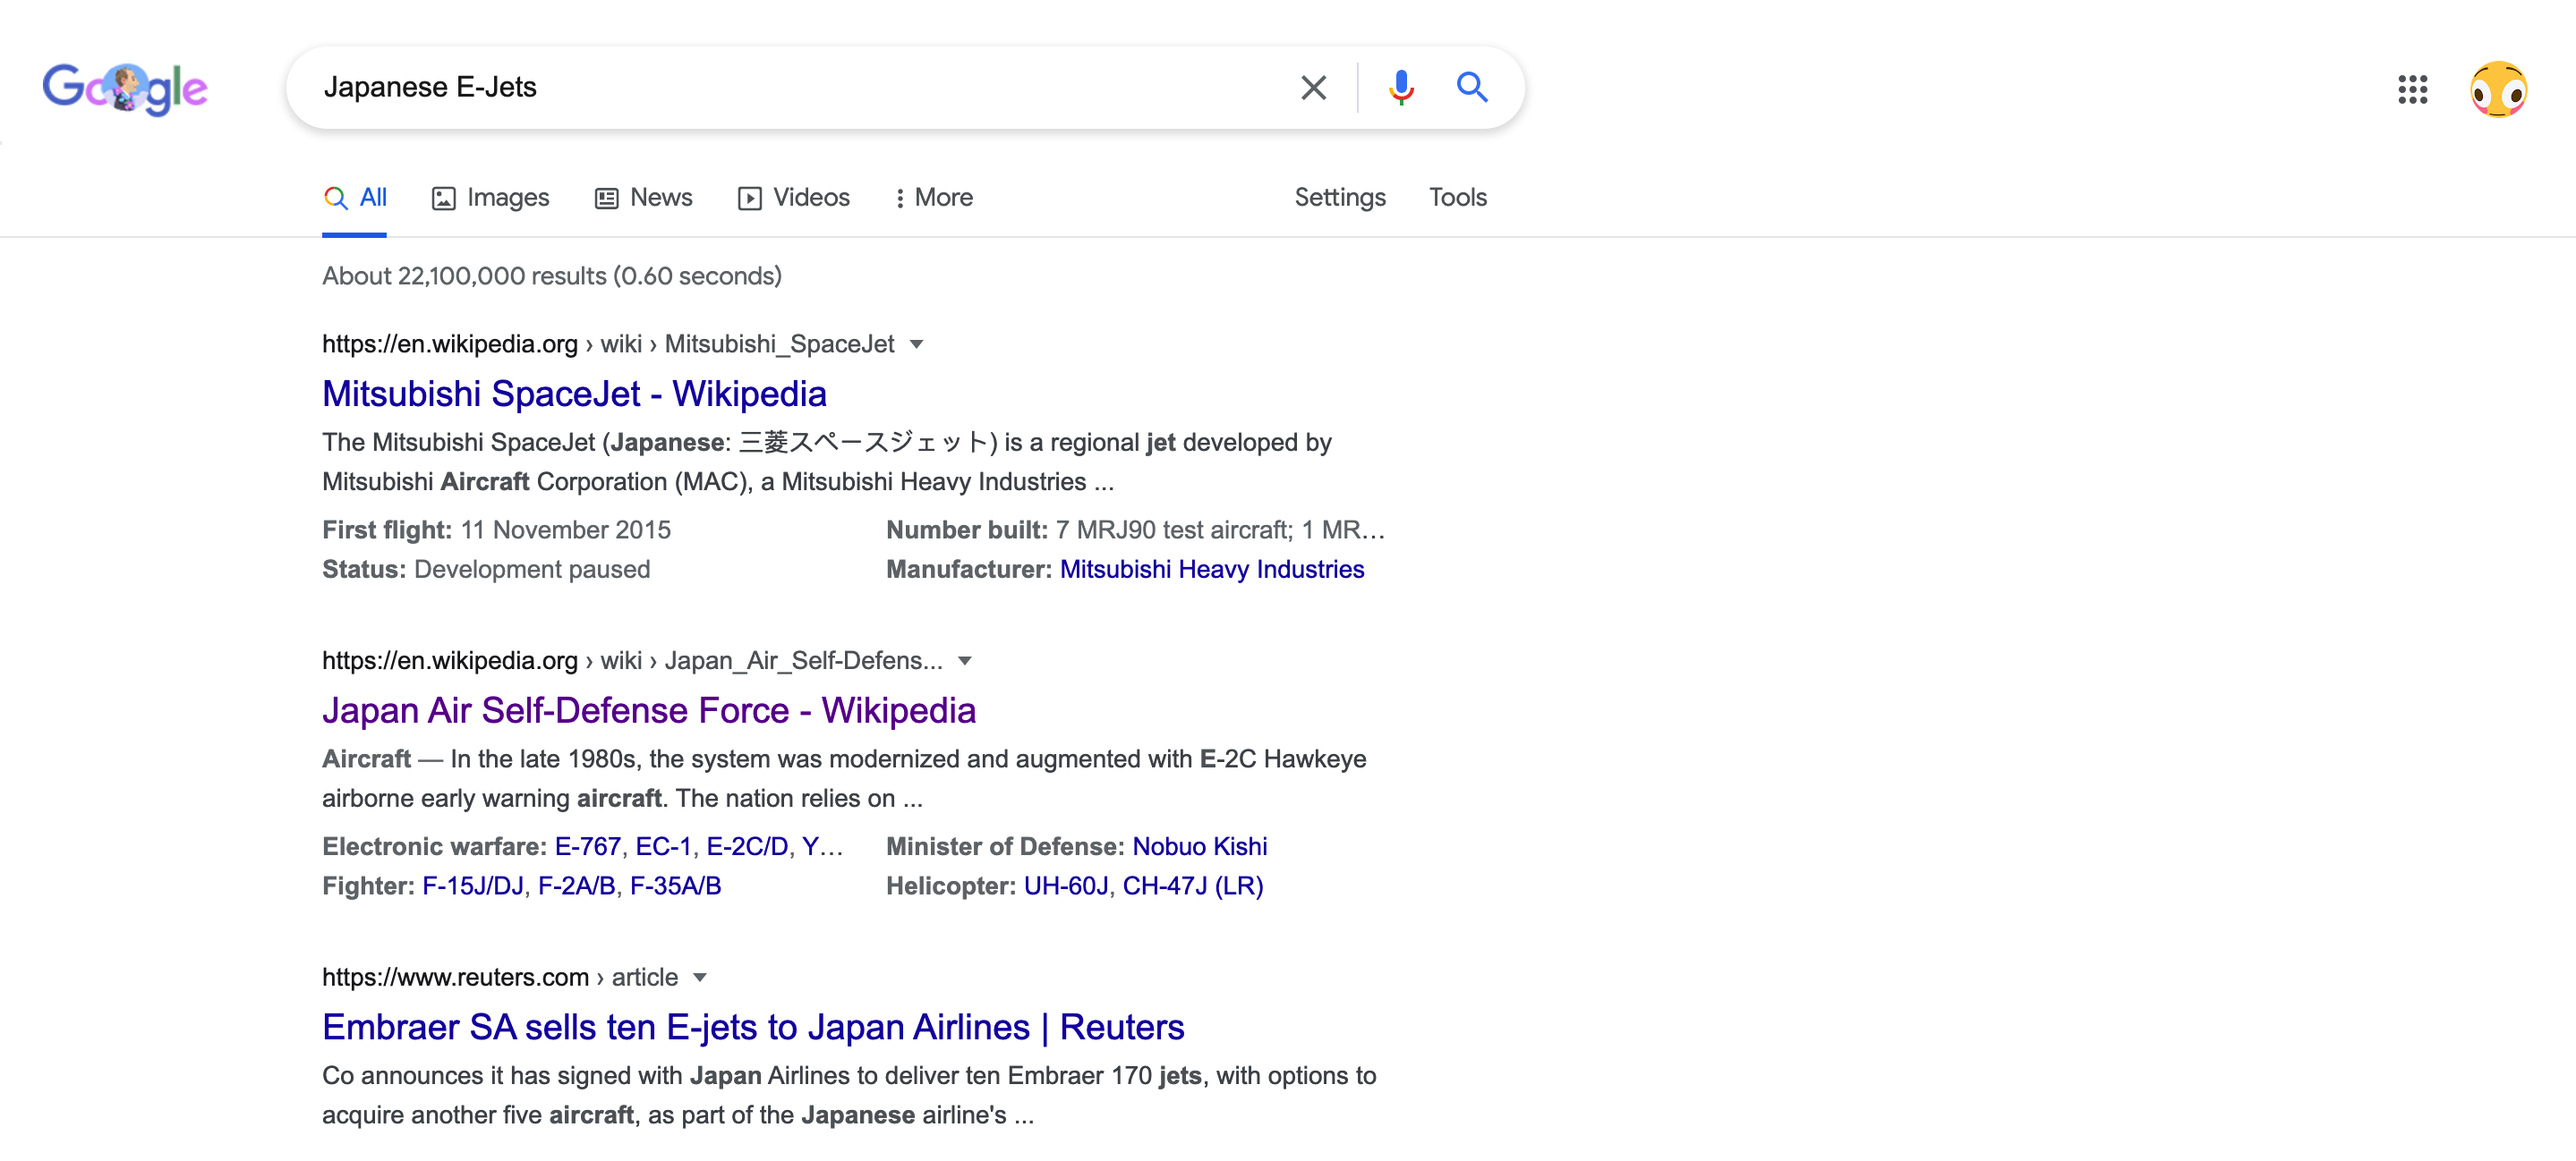The image size is (2576, 1161).
Task: Open search Tools
Action: (x=1457, y=198)
